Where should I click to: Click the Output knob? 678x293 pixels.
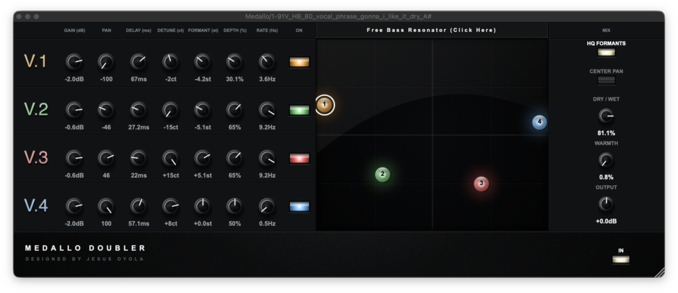tap(606, 204)
